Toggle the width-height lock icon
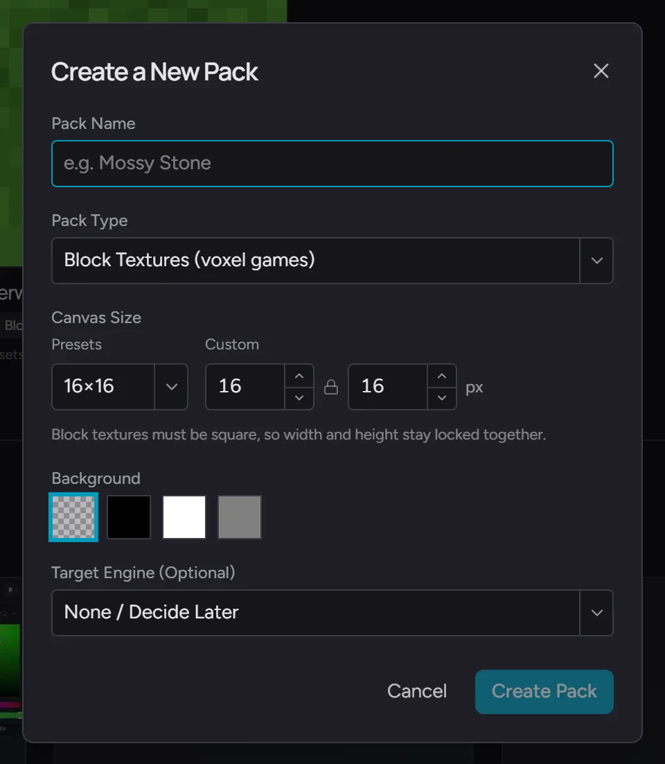Image resolution: width=665 pixels, height=764 pixels. point(331,387)
